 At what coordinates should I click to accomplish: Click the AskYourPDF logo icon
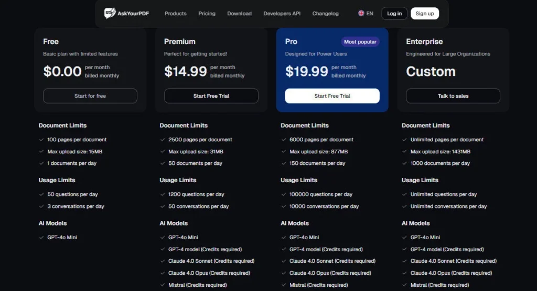coord(110,13)
